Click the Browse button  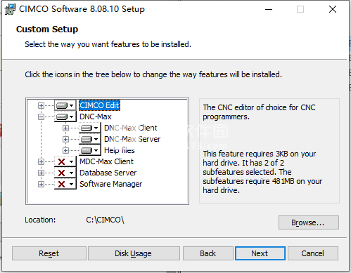click(x=309, y=222)
